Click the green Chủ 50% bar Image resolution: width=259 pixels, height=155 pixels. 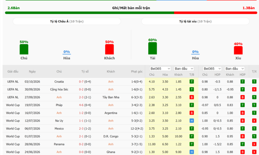[x=24, y=49]
